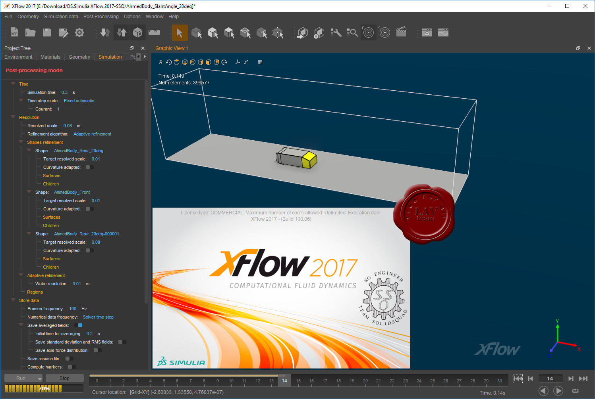This screenshot has width=595, height=399.
Task: Open the Options menu
Action: click(132, 17)
